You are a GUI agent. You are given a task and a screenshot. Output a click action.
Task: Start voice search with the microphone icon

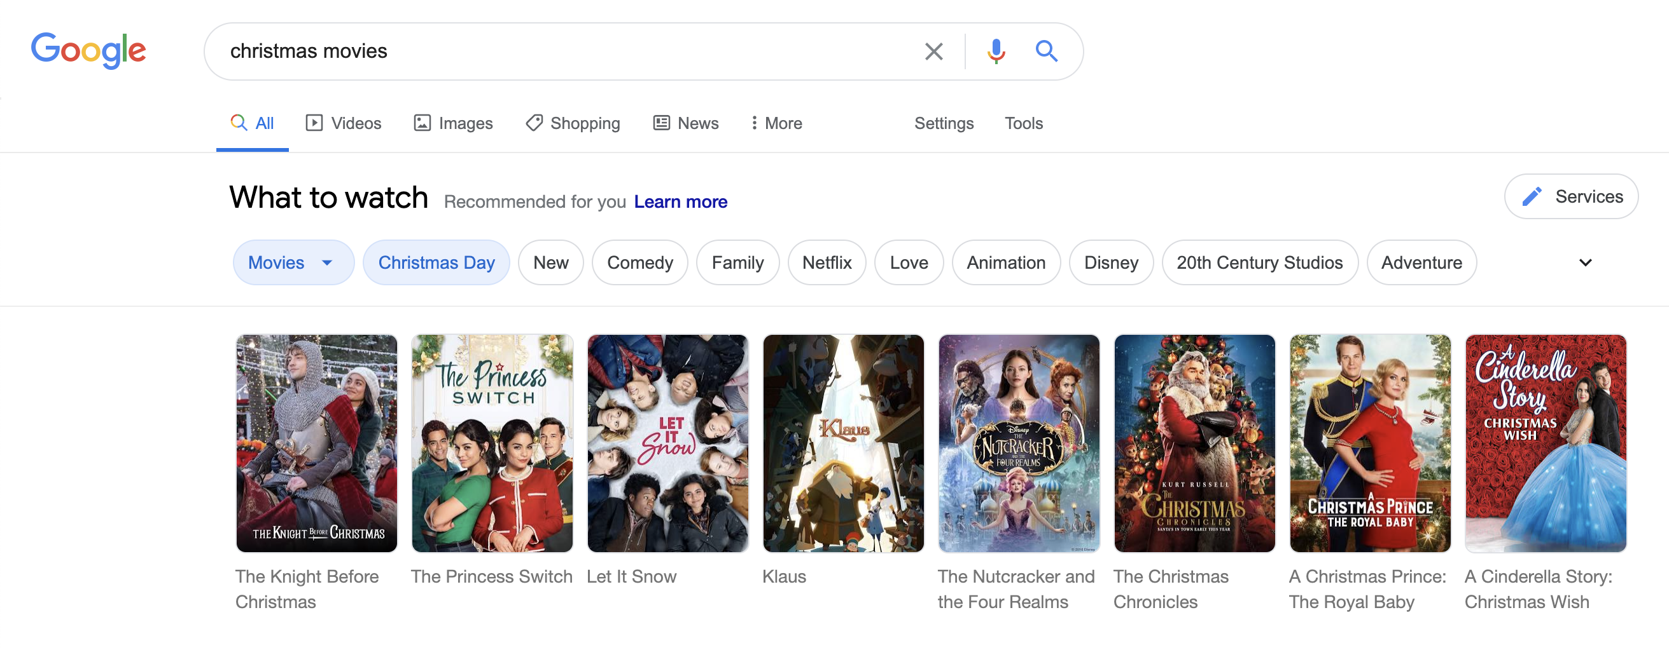(x=996, y=51)
